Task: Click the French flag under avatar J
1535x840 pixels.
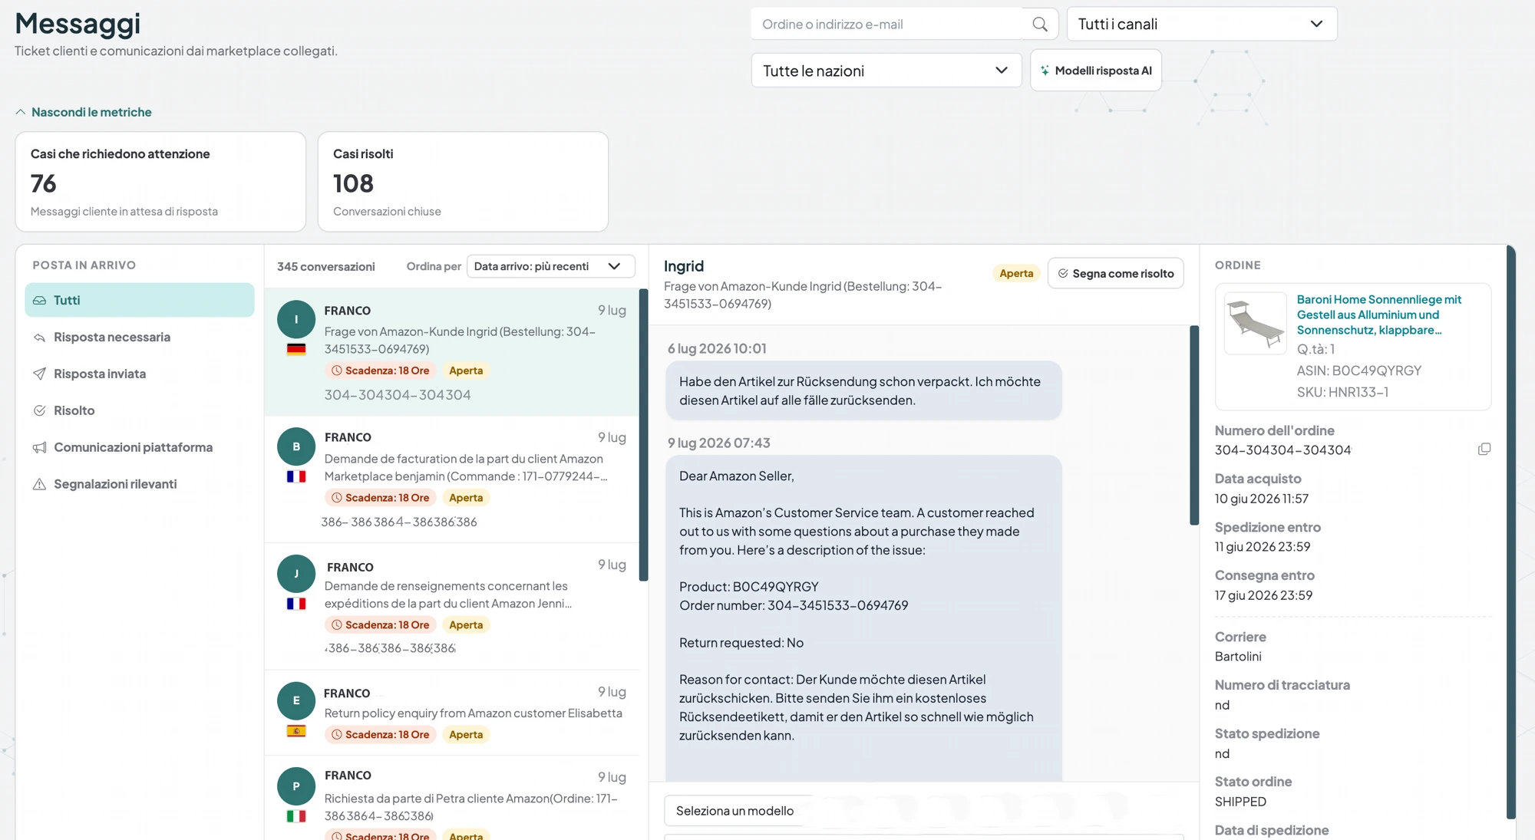Action: coord(296,604)
